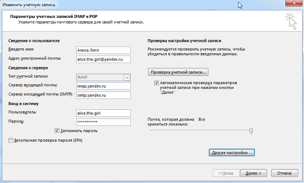Select the incoming server imap.yandex.ru field
This screenshot has width=304, height=183.
pyautogui.click(x=103, y=85)
